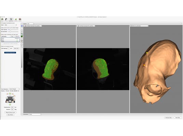Open the 3D viewport's view selector dropdown
The height and width of the screenshot is (136, 183).
click(x=140, y=26)
